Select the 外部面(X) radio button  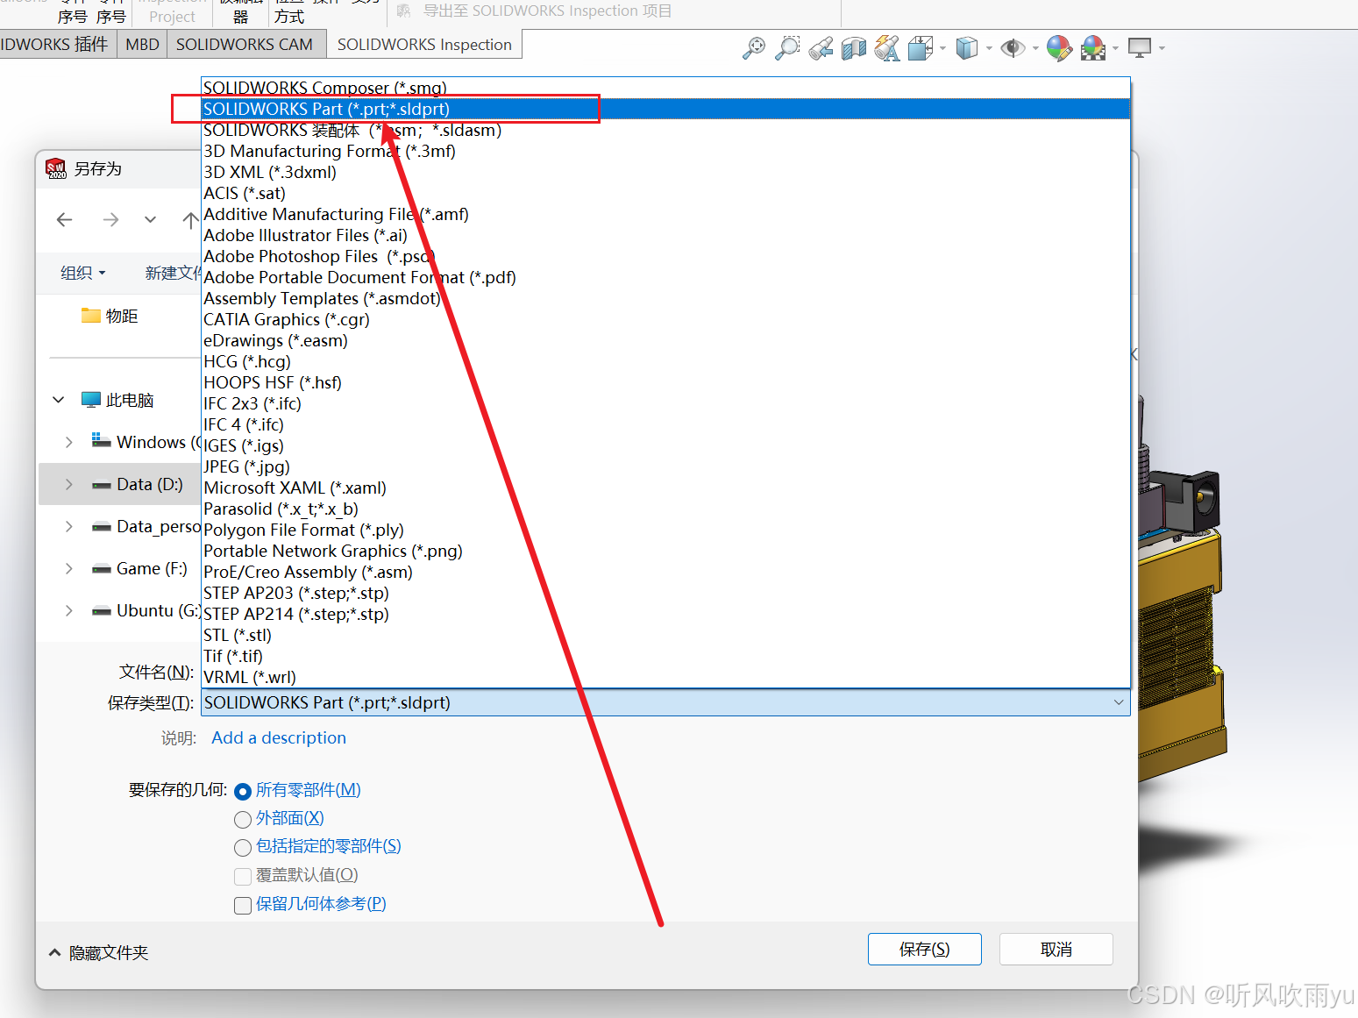coord(243,820)
